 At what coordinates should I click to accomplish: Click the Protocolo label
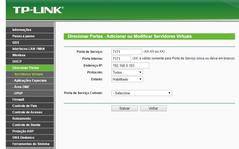point(95,72)
